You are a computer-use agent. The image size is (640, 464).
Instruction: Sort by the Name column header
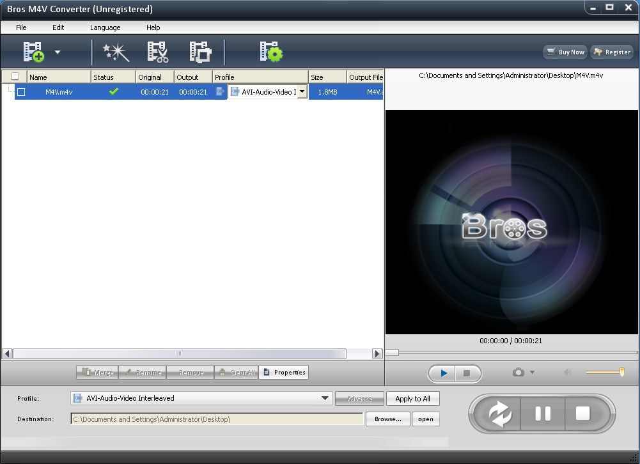coord(59,77)
